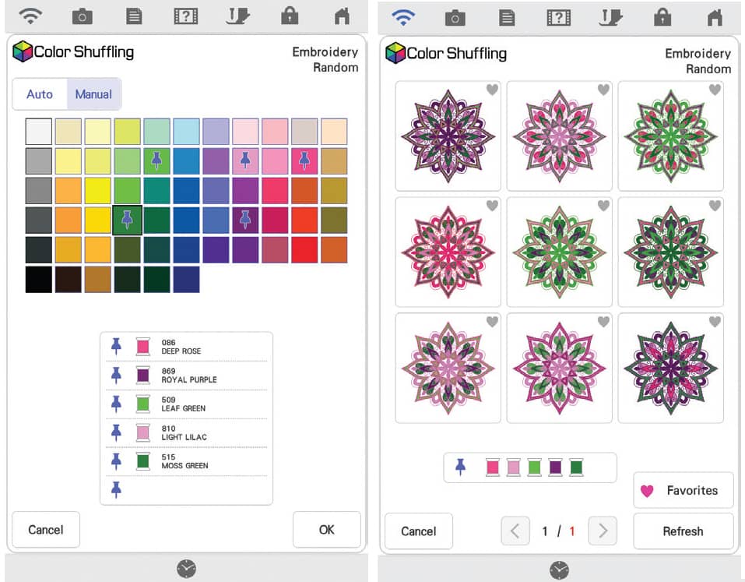Select the bottom-right dark purple mandala thumbnail
This screenshot has height=582, width=745.
click(x=670, y=368)
